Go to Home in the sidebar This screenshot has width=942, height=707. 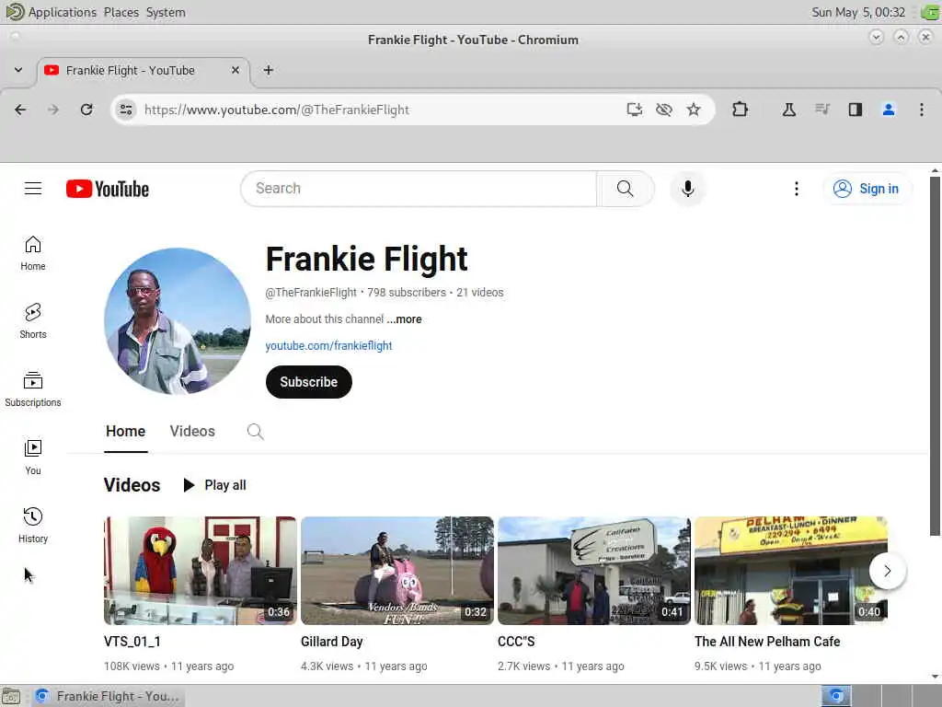coord(33,253)
